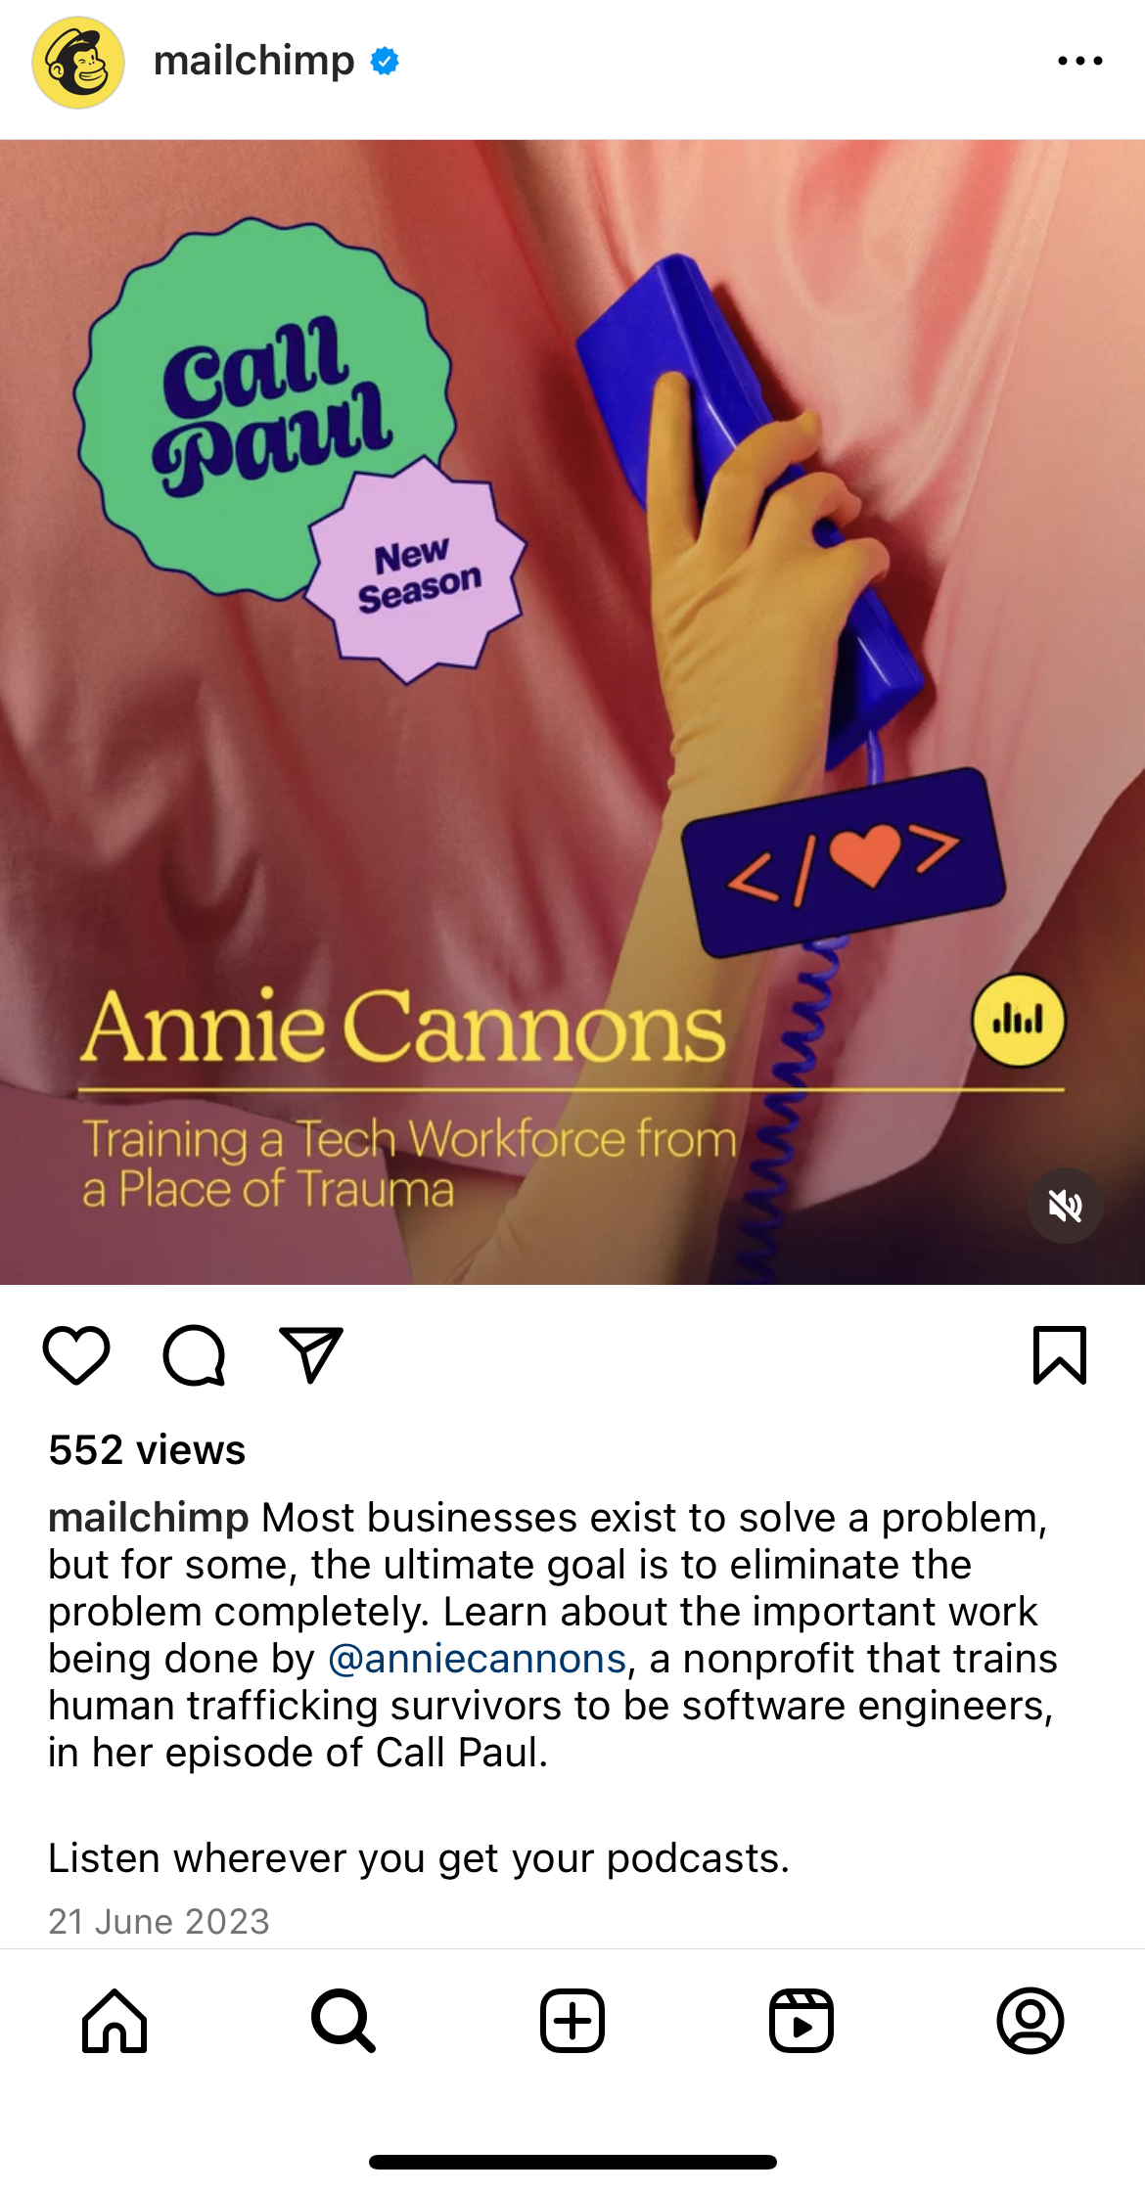Tap the 552 views count
The height and width of the screenshot is (2193, 1145).
coord(147,1449)
